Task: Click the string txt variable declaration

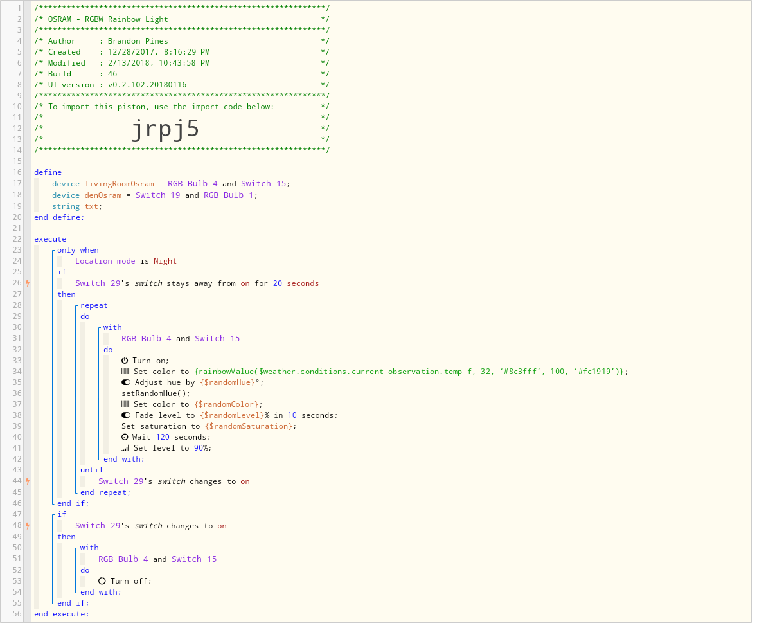Action: [77, 207]
